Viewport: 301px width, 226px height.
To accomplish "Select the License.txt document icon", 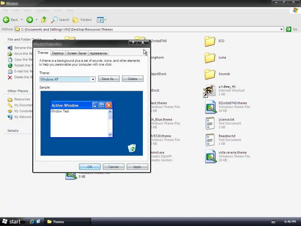I will (x=210, y=123).
